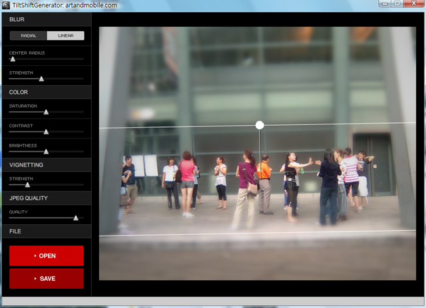Click the COLOR section header
The image size is (426, 308).
pyautogui.click(x=47, y=92)
